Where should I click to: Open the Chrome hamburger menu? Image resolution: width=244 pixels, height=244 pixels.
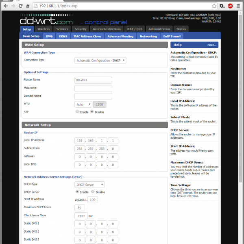pyautogui.click(x=239, y=7)
